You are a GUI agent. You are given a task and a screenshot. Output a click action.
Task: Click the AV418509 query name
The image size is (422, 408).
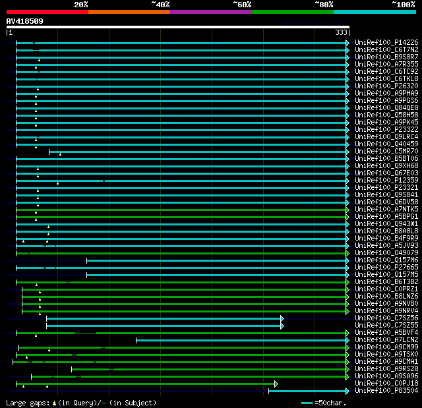tap(25, 21)
